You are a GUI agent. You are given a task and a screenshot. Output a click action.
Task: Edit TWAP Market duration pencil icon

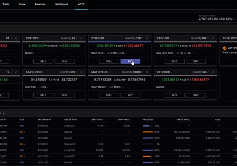[x=122, y=87]
